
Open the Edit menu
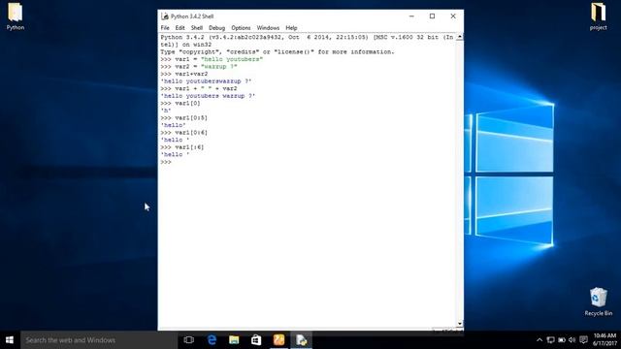180,28
